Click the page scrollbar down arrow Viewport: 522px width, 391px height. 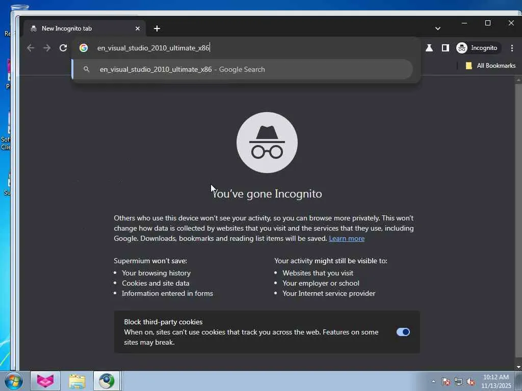coord(518,367)
